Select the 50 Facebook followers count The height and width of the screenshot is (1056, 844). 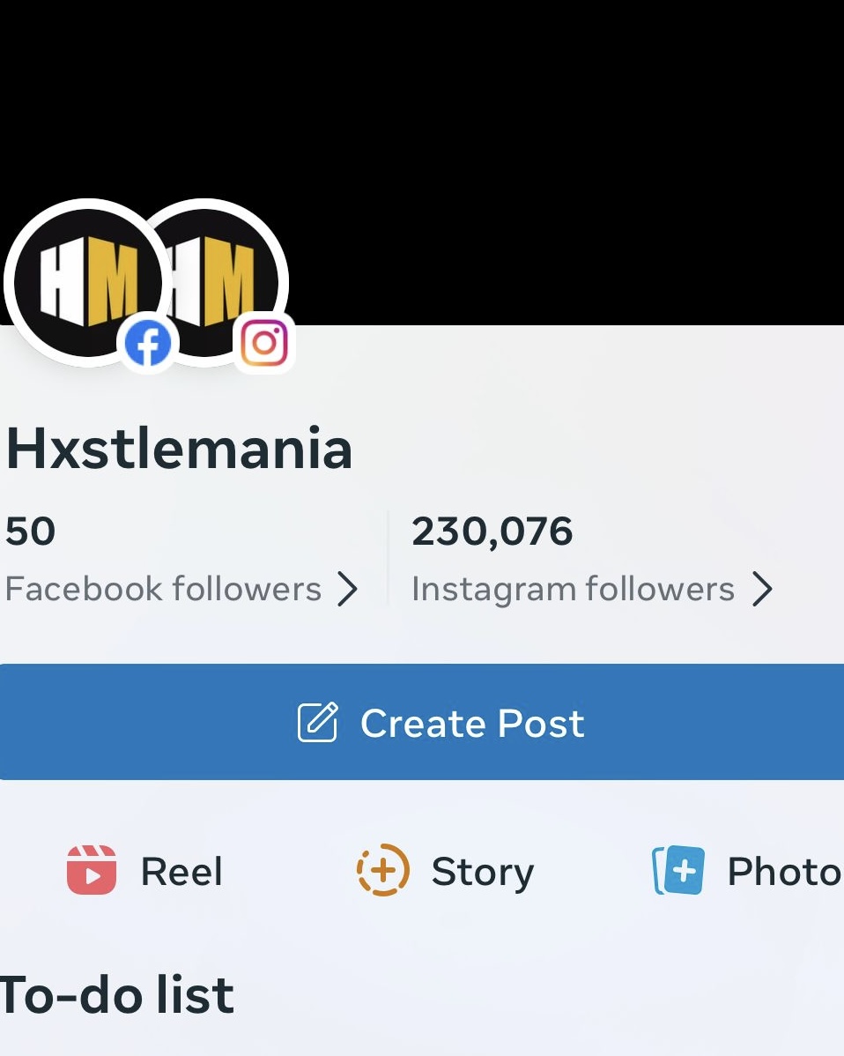30,532
